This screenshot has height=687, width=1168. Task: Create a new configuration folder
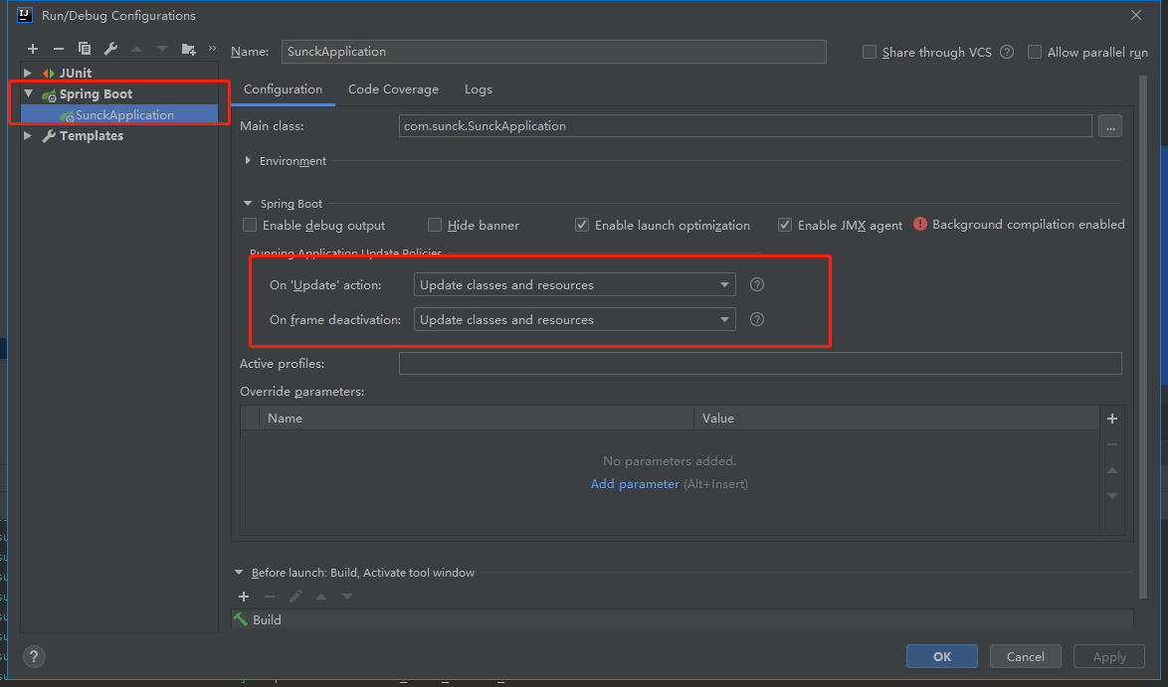tap(187, 48)
